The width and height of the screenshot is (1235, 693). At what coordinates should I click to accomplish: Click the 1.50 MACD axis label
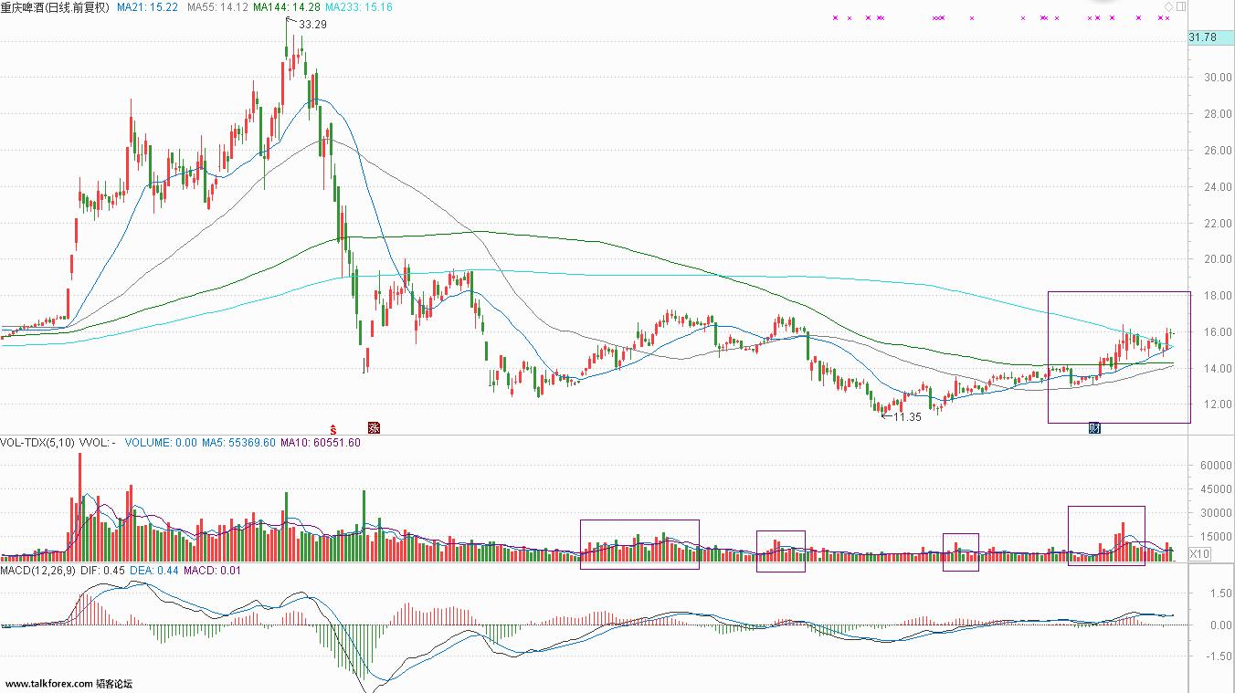[x=1220, y=593]
